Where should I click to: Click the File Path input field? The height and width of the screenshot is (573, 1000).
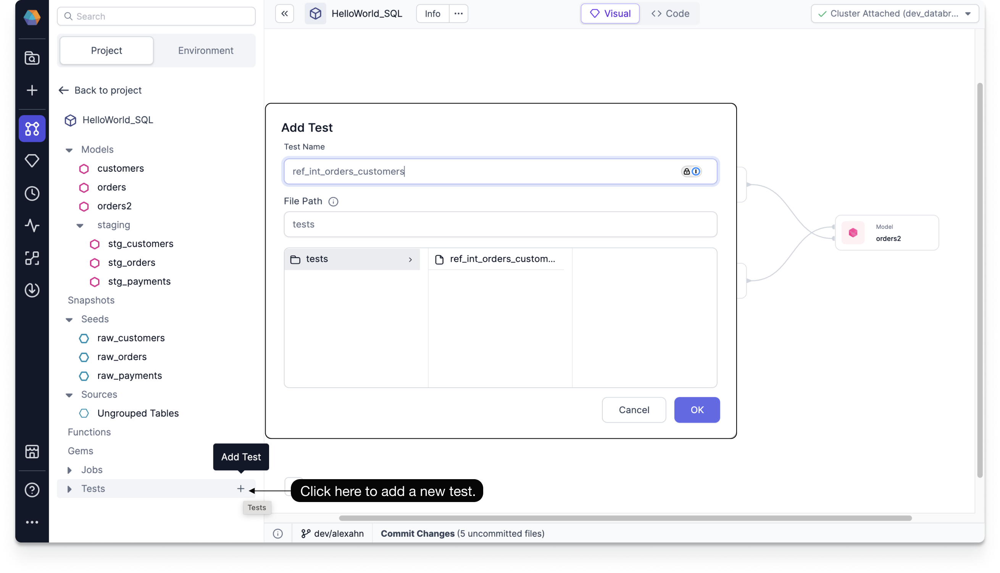tap(500, 224)
